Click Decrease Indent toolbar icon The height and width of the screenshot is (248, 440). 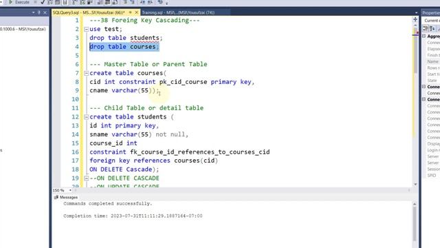tap(143, 2)
